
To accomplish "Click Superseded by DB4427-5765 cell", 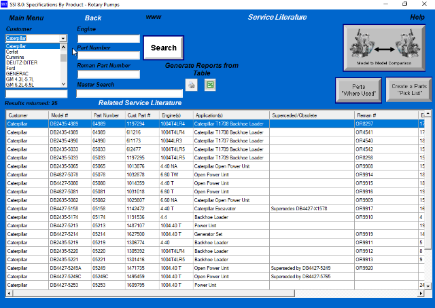I will click(312, 276).
